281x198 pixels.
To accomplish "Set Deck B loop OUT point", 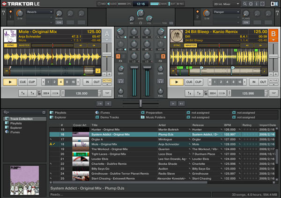I will [263, 82].
